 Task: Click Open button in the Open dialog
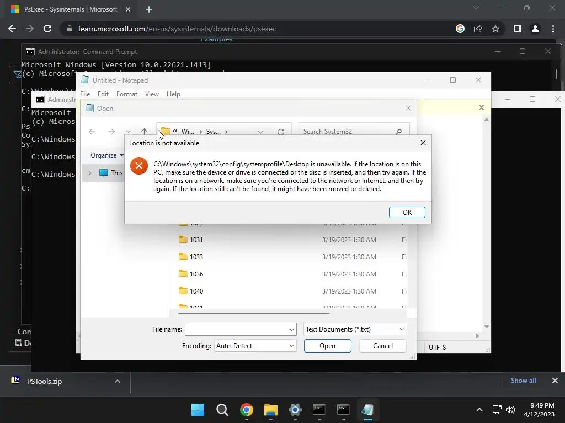pyautogui.click(x=327, y=346)
